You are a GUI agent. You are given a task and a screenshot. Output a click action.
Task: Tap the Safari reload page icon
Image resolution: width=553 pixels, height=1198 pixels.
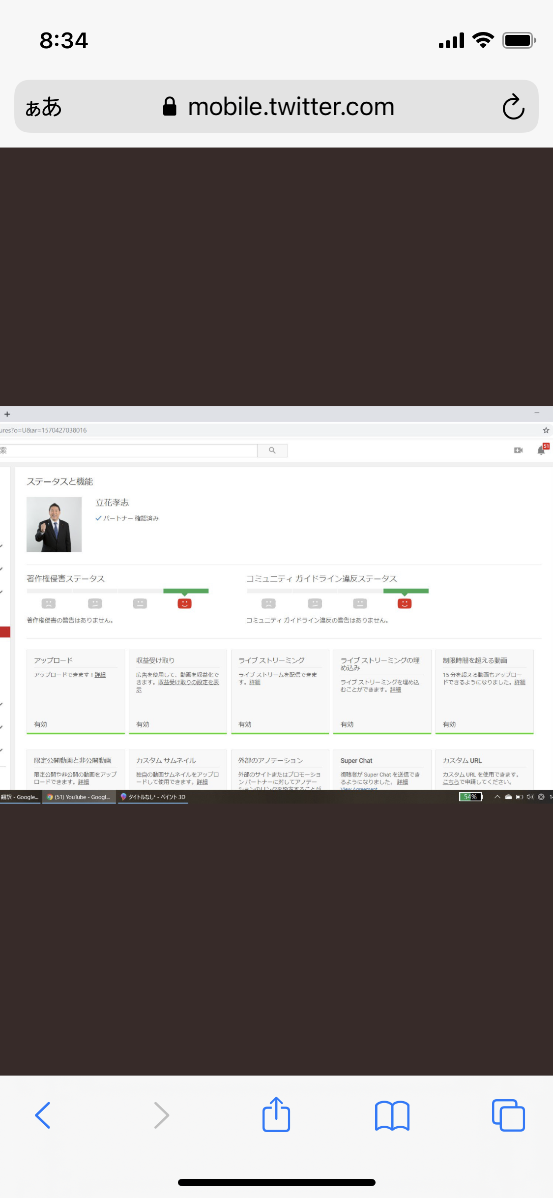(x=513, y=107)
